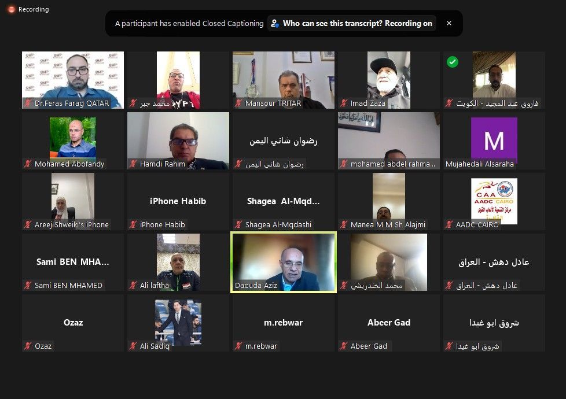Click the transcript people icon in banner

pos(275,24)
